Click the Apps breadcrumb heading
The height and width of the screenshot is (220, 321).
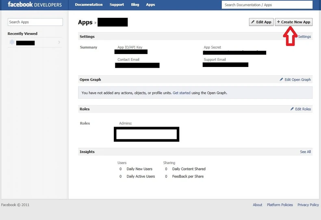click(x=85, y=22)
